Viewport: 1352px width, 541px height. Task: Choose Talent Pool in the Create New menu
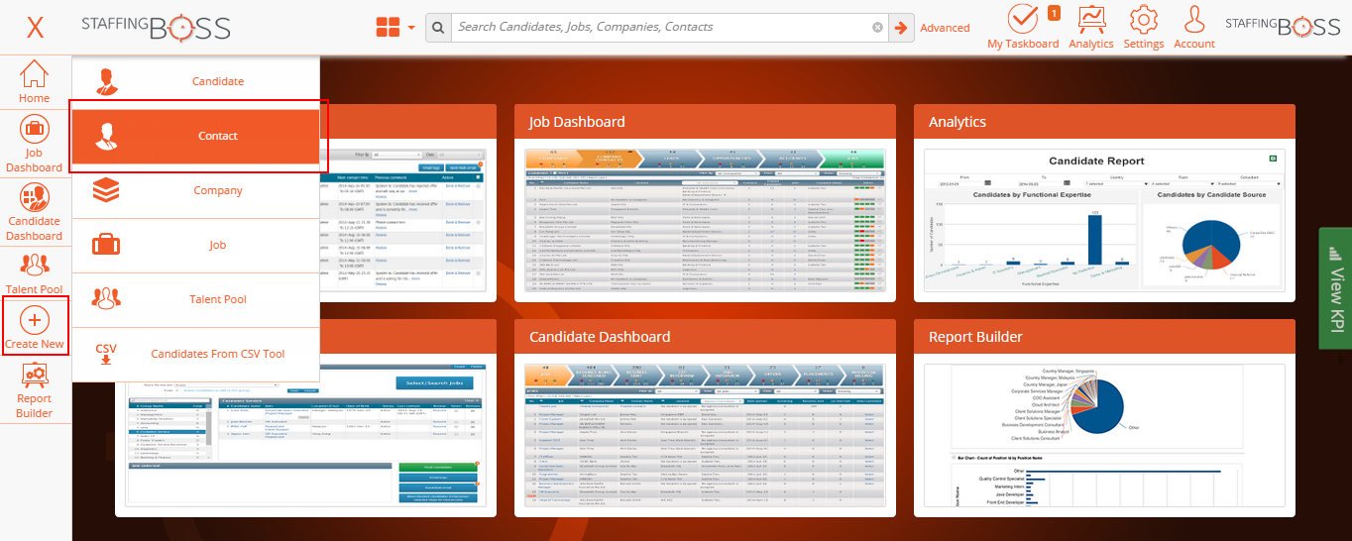click(x=196, y=299)
